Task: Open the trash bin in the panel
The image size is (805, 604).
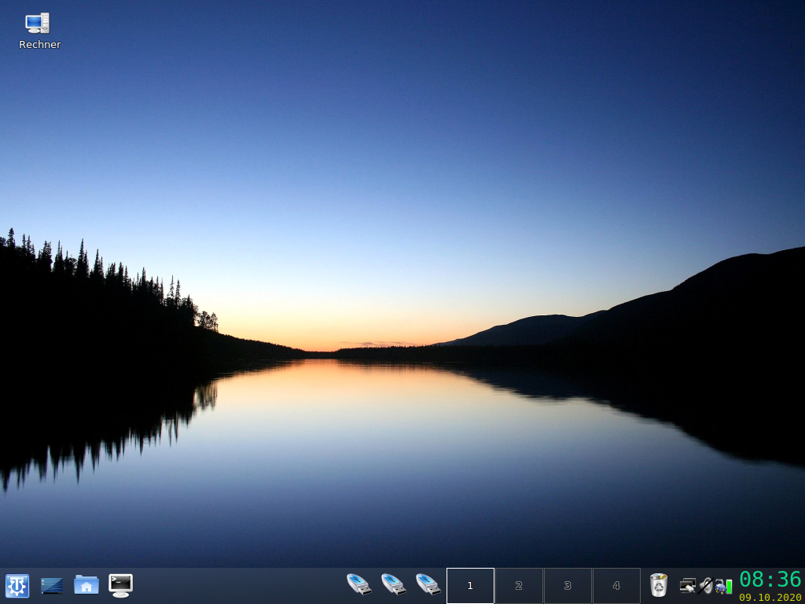Action: (x=658, y=585)
